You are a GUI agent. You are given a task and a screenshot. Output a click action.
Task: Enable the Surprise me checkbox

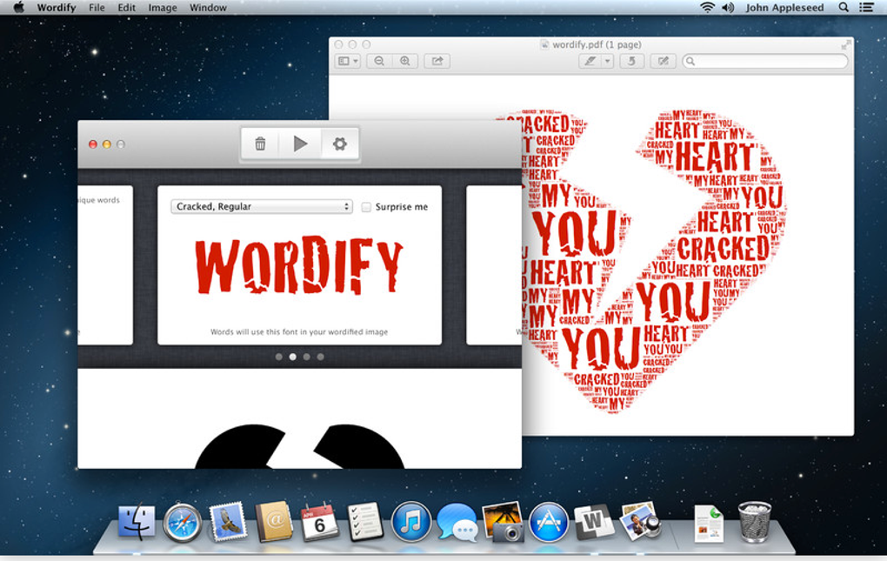367,207
